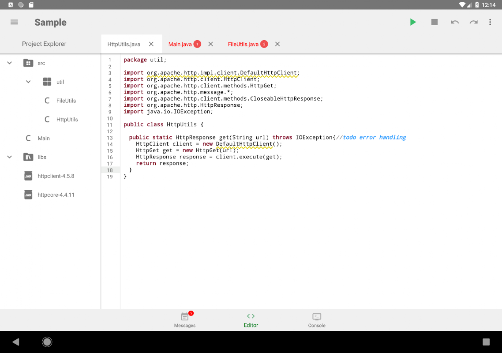Collapse the src folder
This screenshot has width=502, height=353.
tap(9, 63)
